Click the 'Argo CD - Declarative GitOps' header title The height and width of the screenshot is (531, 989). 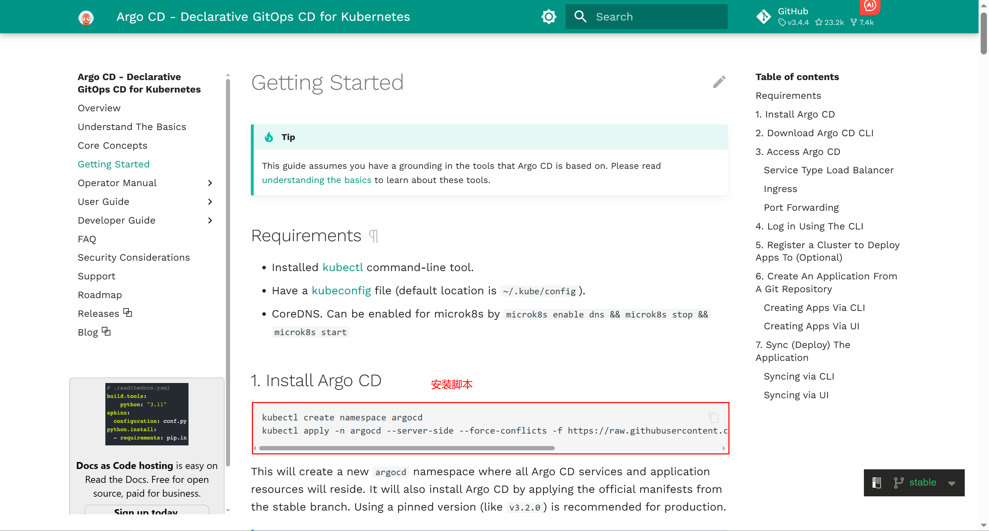263,17
